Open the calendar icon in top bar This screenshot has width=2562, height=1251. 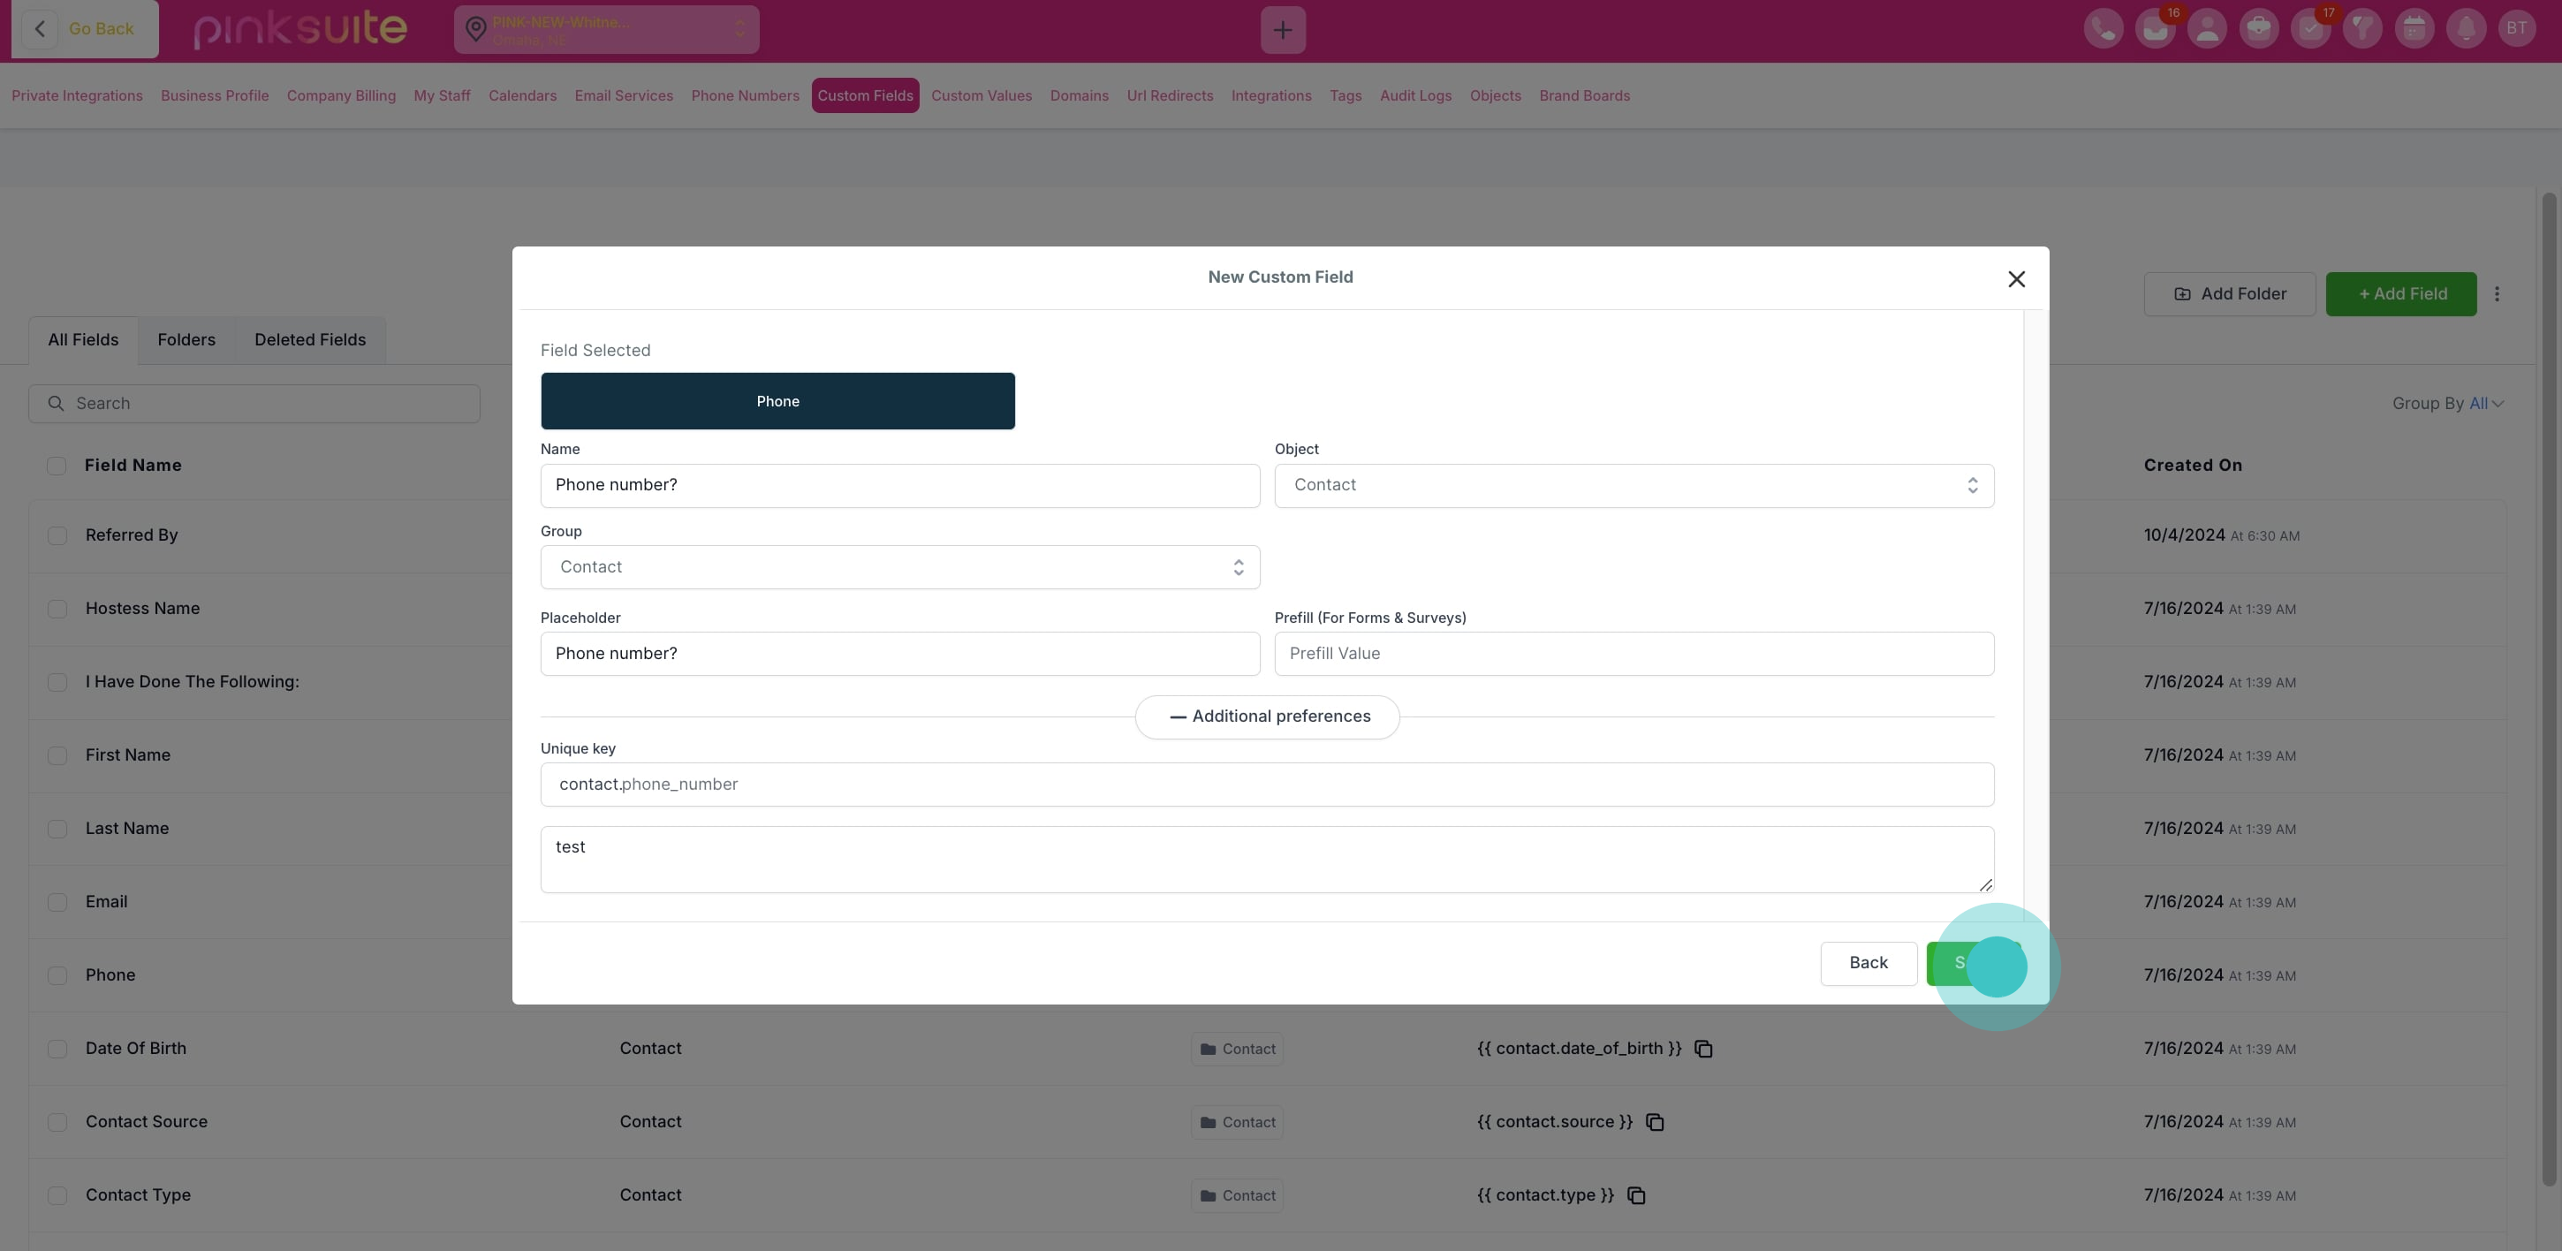(2413, 29)
